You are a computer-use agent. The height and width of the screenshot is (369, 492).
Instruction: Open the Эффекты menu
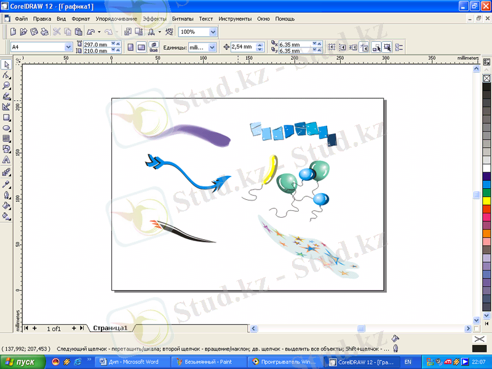(x=154, y=19)
